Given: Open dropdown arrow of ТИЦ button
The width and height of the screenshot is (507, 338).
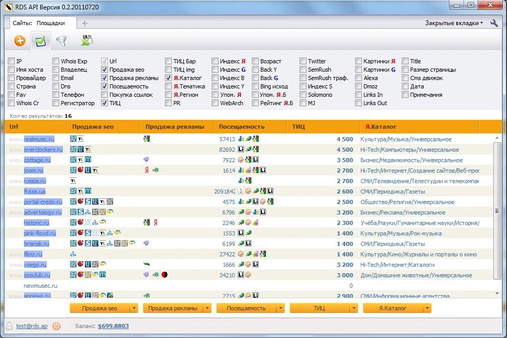Looking at the screenshot, I should pyautogui.click(x=354, y=308).
